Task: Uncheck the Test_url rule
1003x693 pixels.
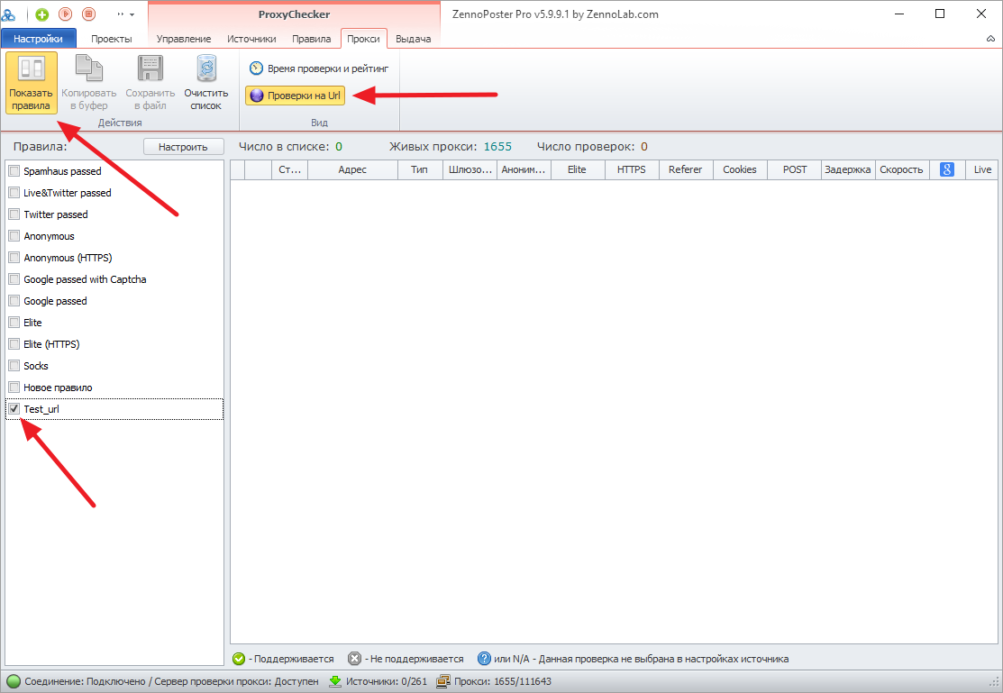Action: coord(14,409)
